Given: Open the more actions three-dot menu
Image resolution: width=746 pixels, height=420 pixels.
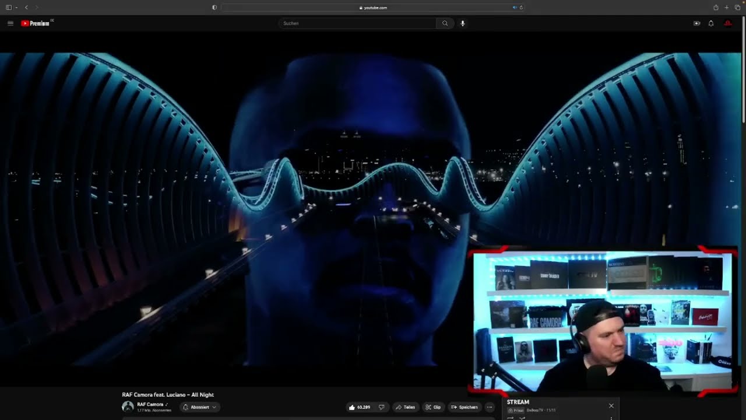Looking at the screenshot, I should coord(490,407).
